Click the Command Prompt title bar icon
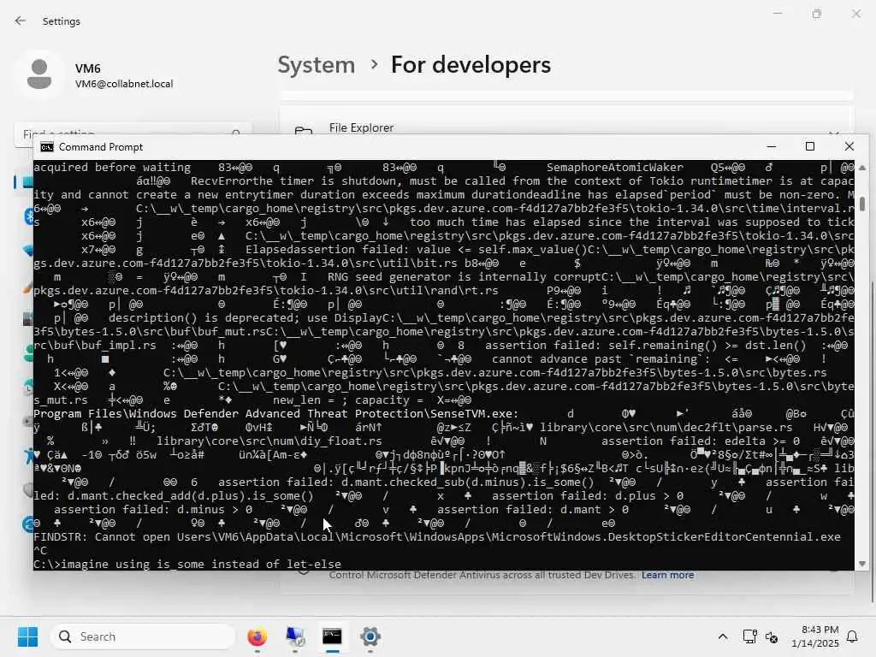Image resolution: width=876 pixels, height=657 pixels. (47, 147)
